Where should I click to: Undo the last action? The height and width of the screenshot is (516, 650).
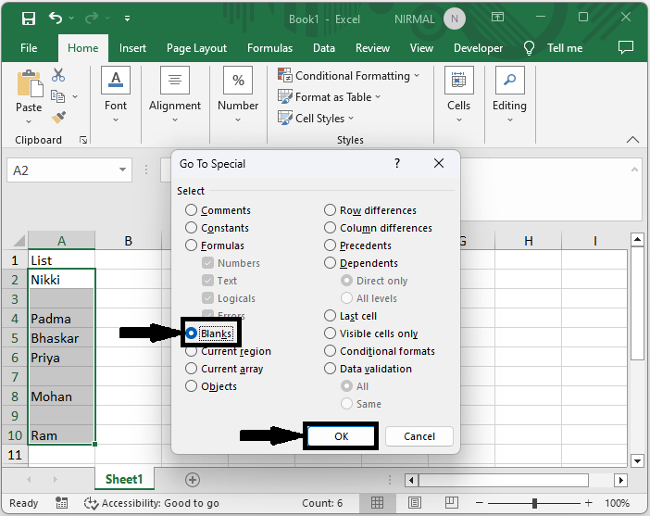point(56,18)
